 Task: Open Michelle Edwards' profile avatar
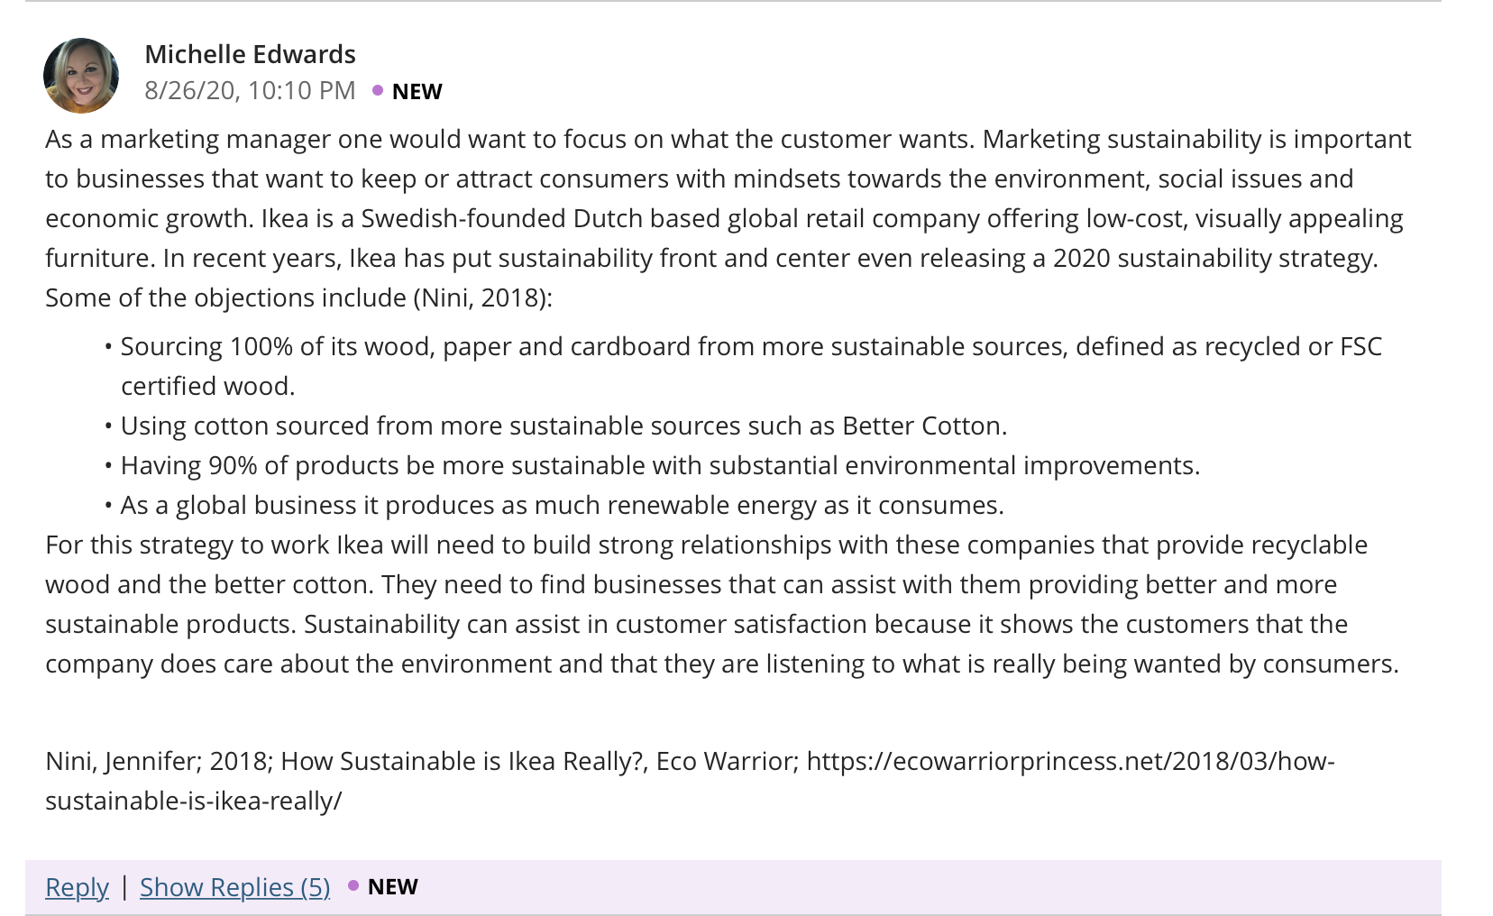tap(81, 75)
